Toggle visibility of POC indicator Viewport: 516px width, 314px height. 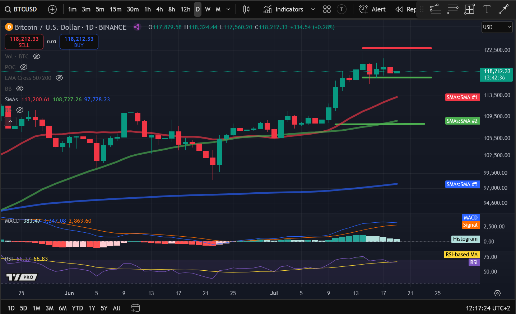point(24,67)
